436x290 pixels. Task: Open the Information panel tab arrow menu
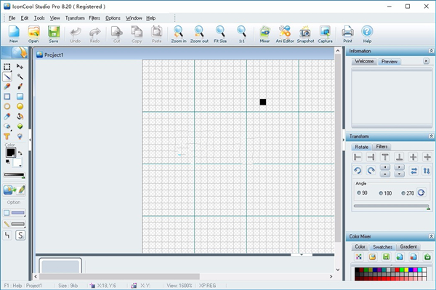pyautogui.click(x=426, y=61)
